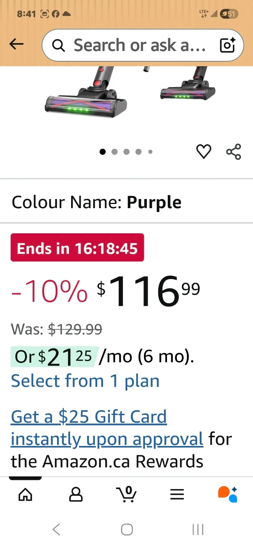253x548 pixels.
Task: Add item to wish list heart
Action: [x=204, y=152]
